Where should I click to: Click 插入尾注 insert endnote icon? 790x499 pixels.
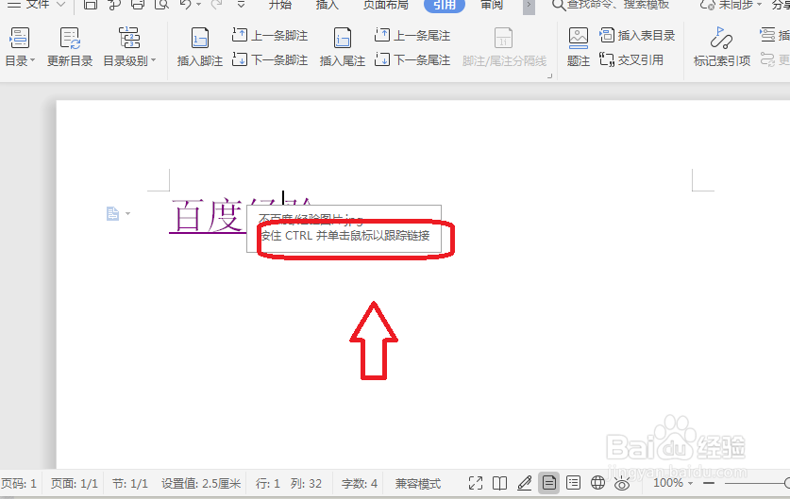[x=342, y=47]
